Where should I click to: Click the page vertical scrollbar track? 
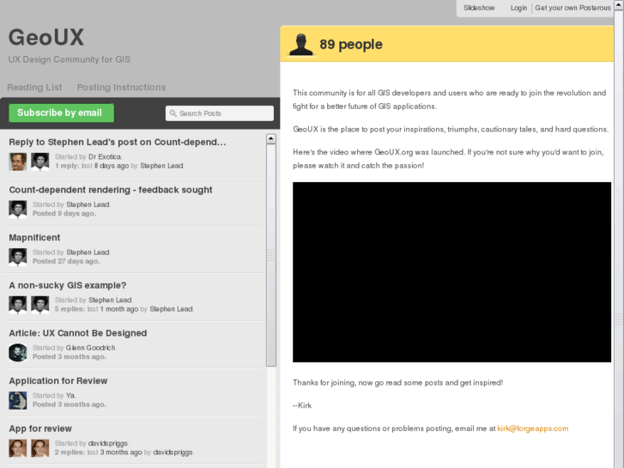point(619,239)
